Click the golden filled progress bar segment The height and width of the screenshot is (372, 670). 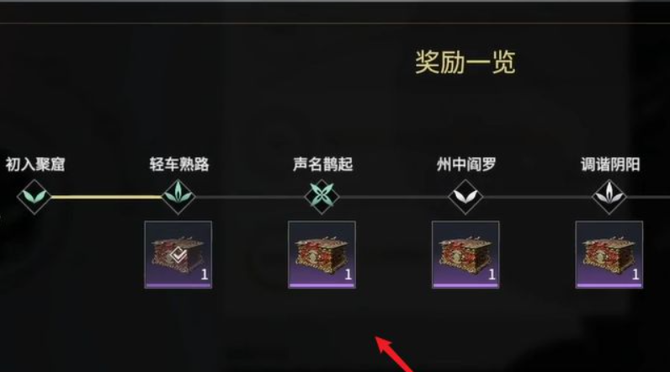point(106,197)
